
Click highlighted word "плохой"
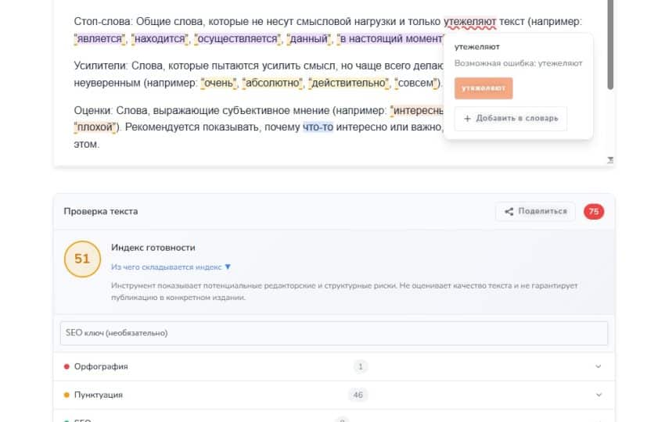coord(95,127)
